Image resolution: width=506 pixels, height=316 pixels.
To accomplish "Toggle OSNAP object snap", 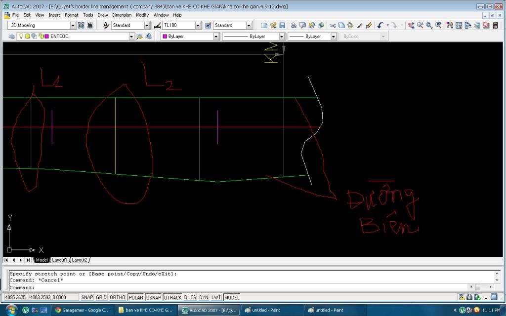I will point(153,297).
